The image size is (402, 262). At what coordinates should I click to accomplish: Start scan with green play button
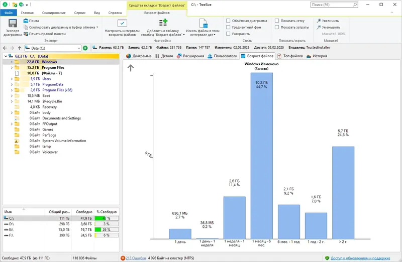point(85,48)
